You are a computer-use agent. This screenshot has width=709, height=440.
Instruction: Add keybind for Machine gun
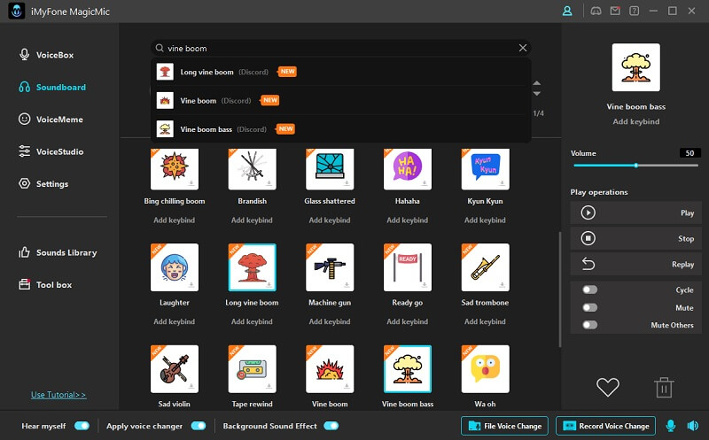click(330, 321)
